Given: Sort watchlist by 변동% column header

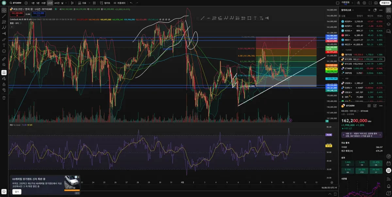Looking at the screenshot, I should pyautogui.click(x=380, y=15).
